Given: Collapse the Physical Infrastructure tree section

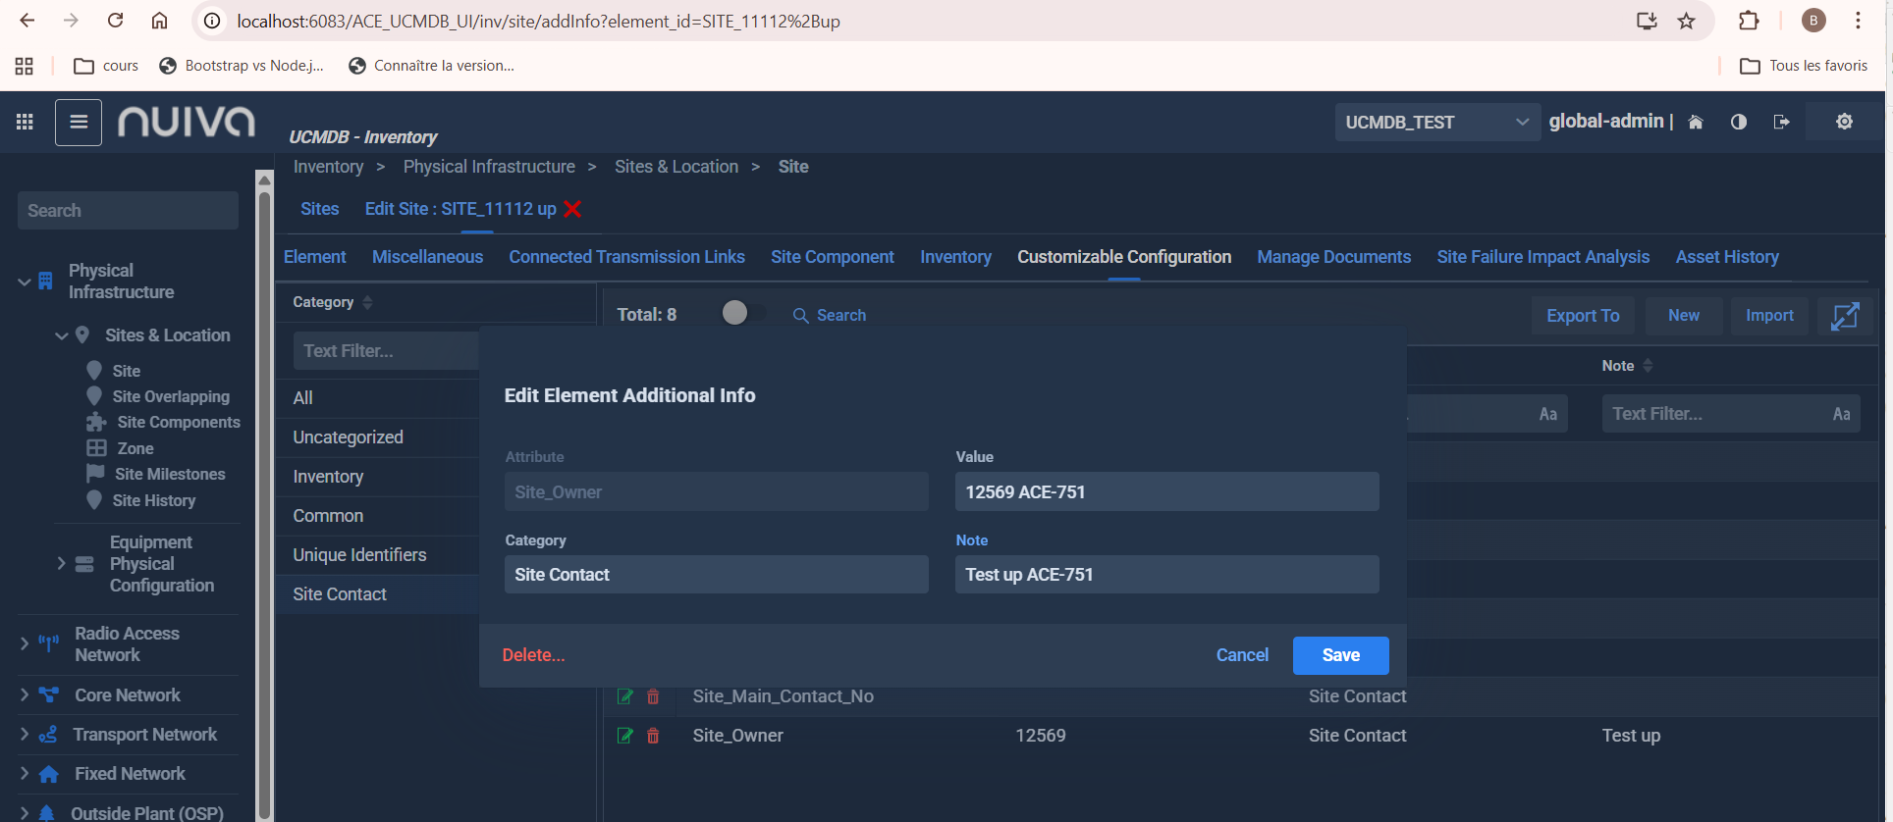Looking at the screenshot, I should pos(25,282).
